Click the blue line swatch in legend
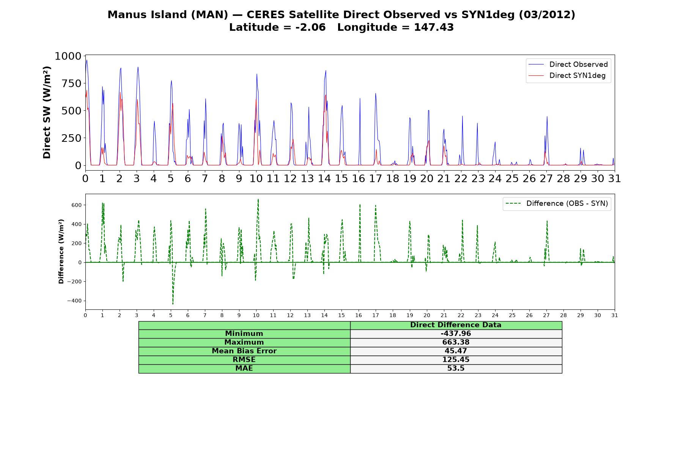Image resolution: width=683 pixels, height=455 pixels. click(x=537, y=64)
